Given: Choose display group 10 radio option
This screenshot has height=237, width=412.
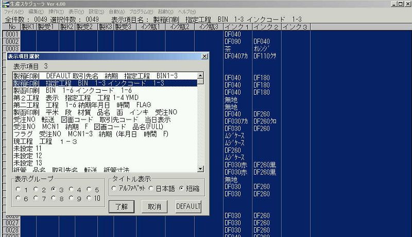Looking at the screenshot, I should pos(91,198).
